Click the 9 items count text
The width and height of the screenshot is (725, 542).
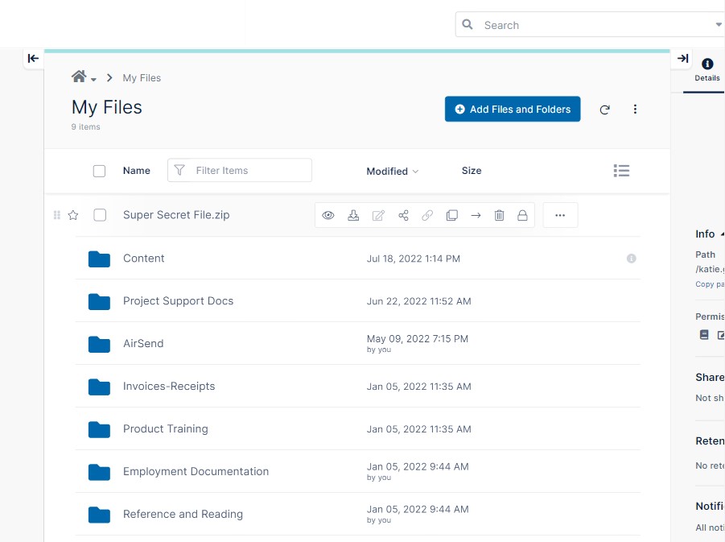(x=85, y=126)
